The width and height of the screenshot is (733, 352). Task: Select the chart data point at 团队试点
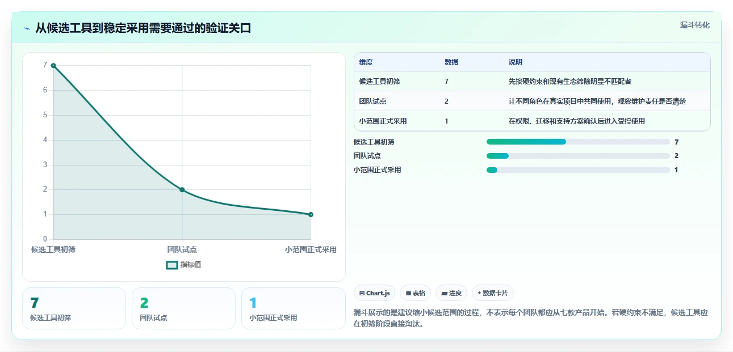(x=182, y=190)
